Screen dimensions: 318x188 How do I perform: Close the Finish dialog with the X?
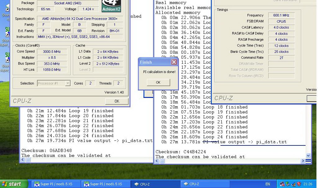coord(174,62)
